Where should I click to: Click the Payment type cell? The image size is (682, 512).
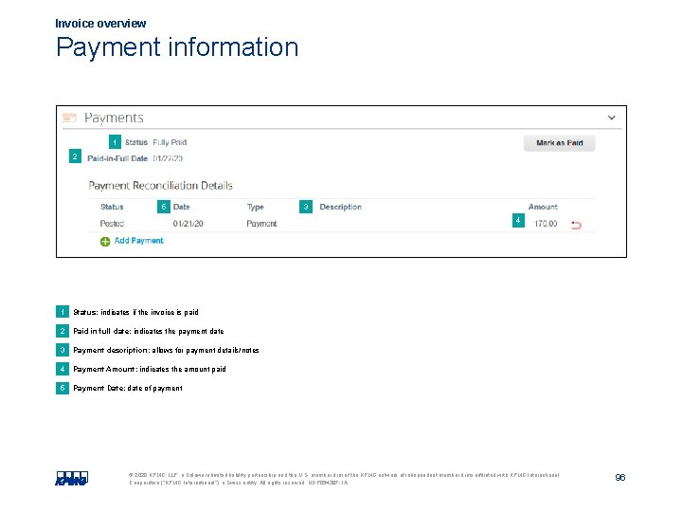[261, 224]
